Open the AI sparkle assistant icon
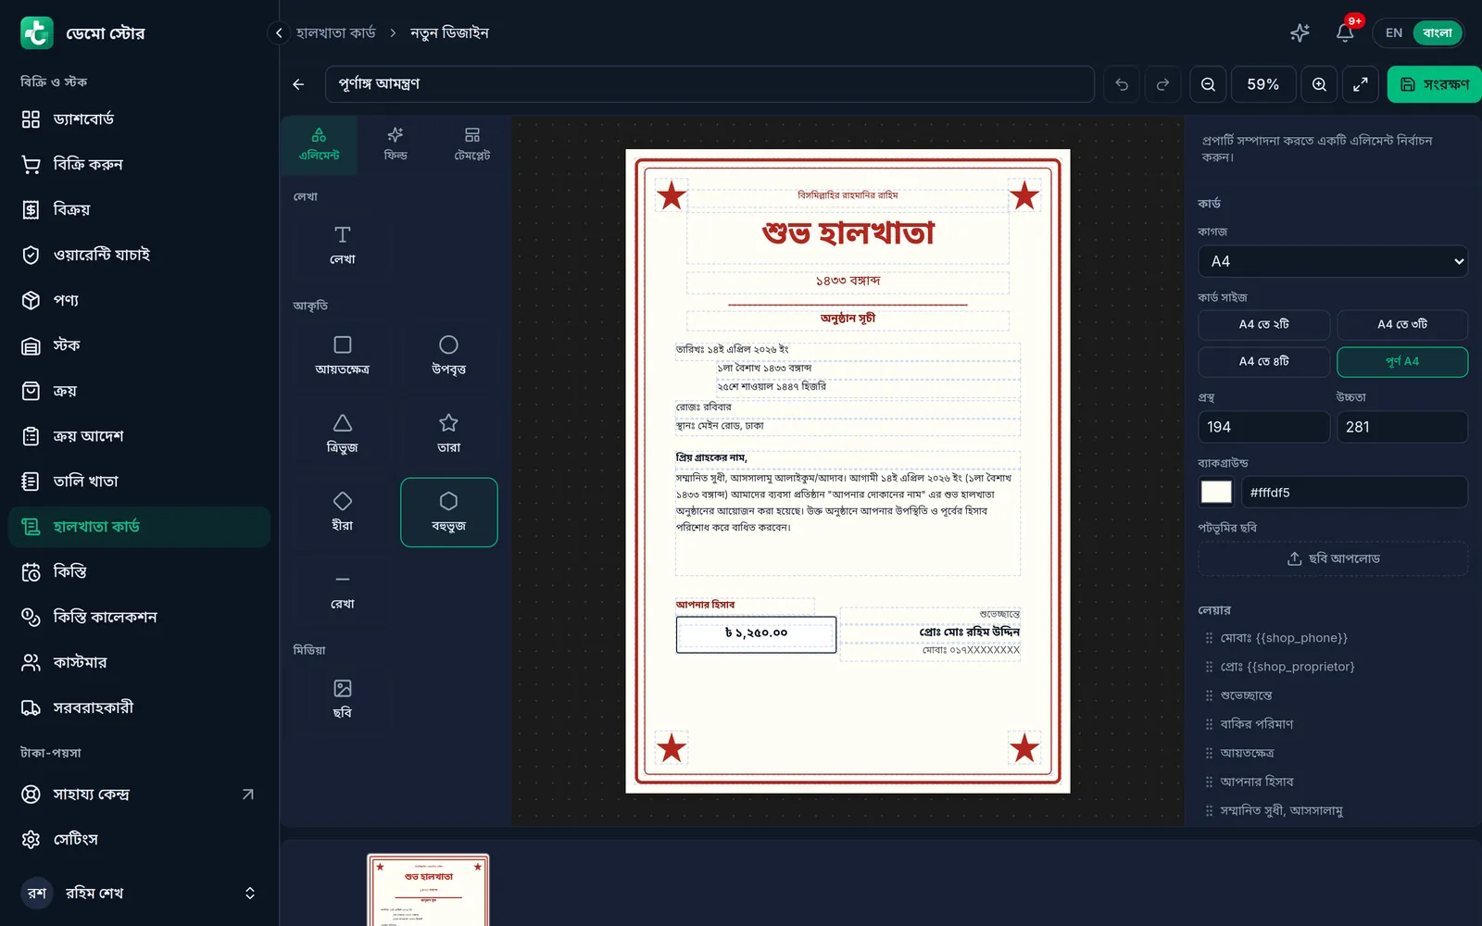Screen dimensions: 1482x926 [1300, 32]
